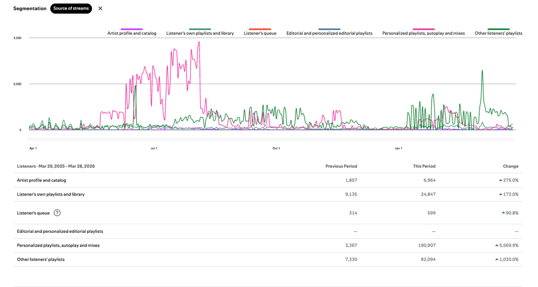Click the This Period column header
This screenshot has height=287, width=538.
click(x=424, y=166)
